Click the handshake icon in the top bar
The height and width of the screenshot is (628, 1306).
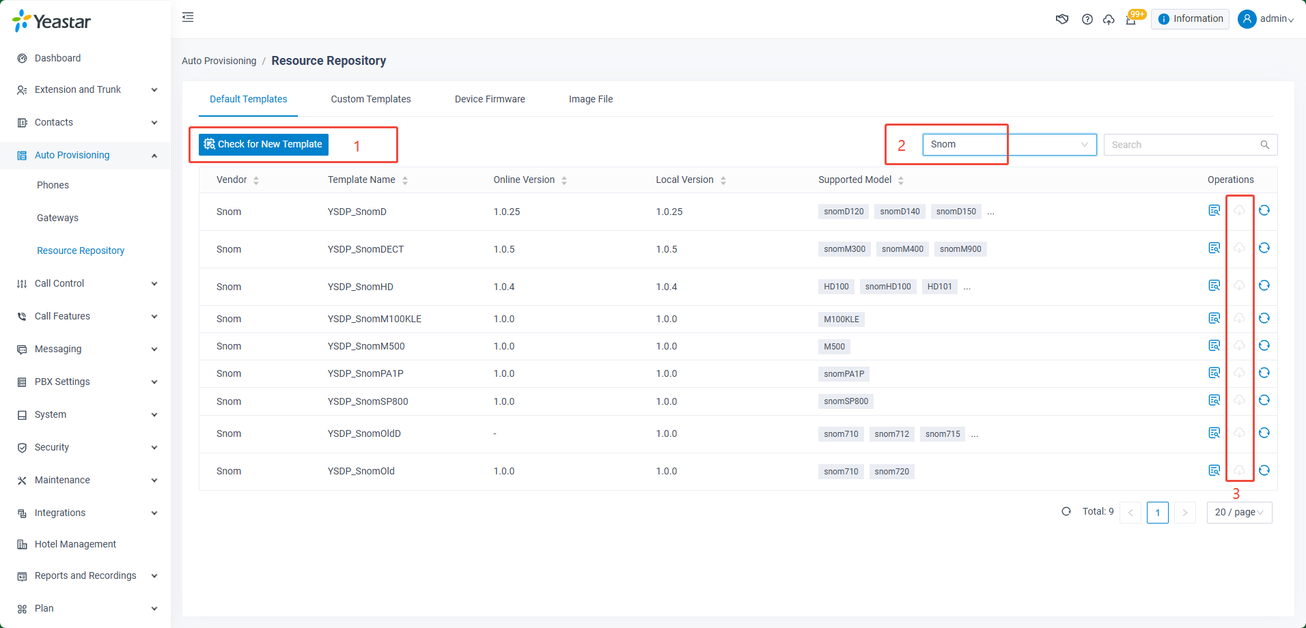[x=1062, y=19]
